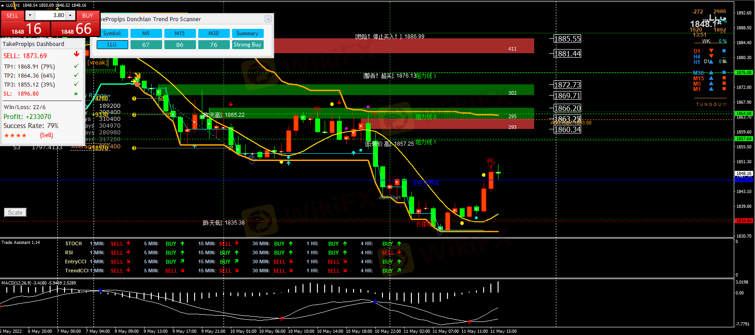Select the M5 column header in scanner

pyautogui.click(x=146, y=33)
